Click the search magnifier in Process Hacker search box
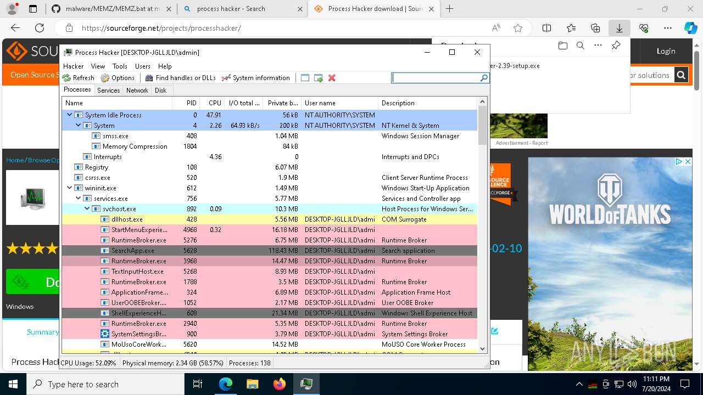The height and width of the screenshot is (395, 703). coord(484,78)
